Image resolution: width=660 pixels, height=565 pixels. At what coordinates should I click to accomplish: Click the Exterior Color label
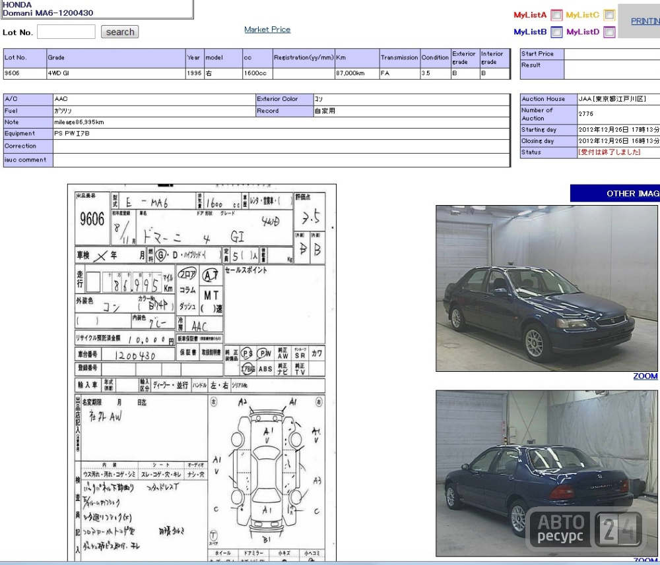click(277, 99)
